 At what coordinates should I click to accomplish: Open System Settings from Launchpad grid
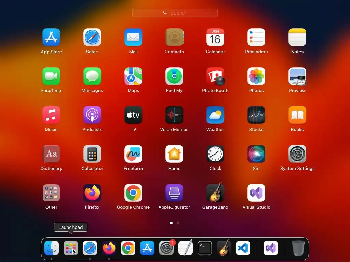297,154
